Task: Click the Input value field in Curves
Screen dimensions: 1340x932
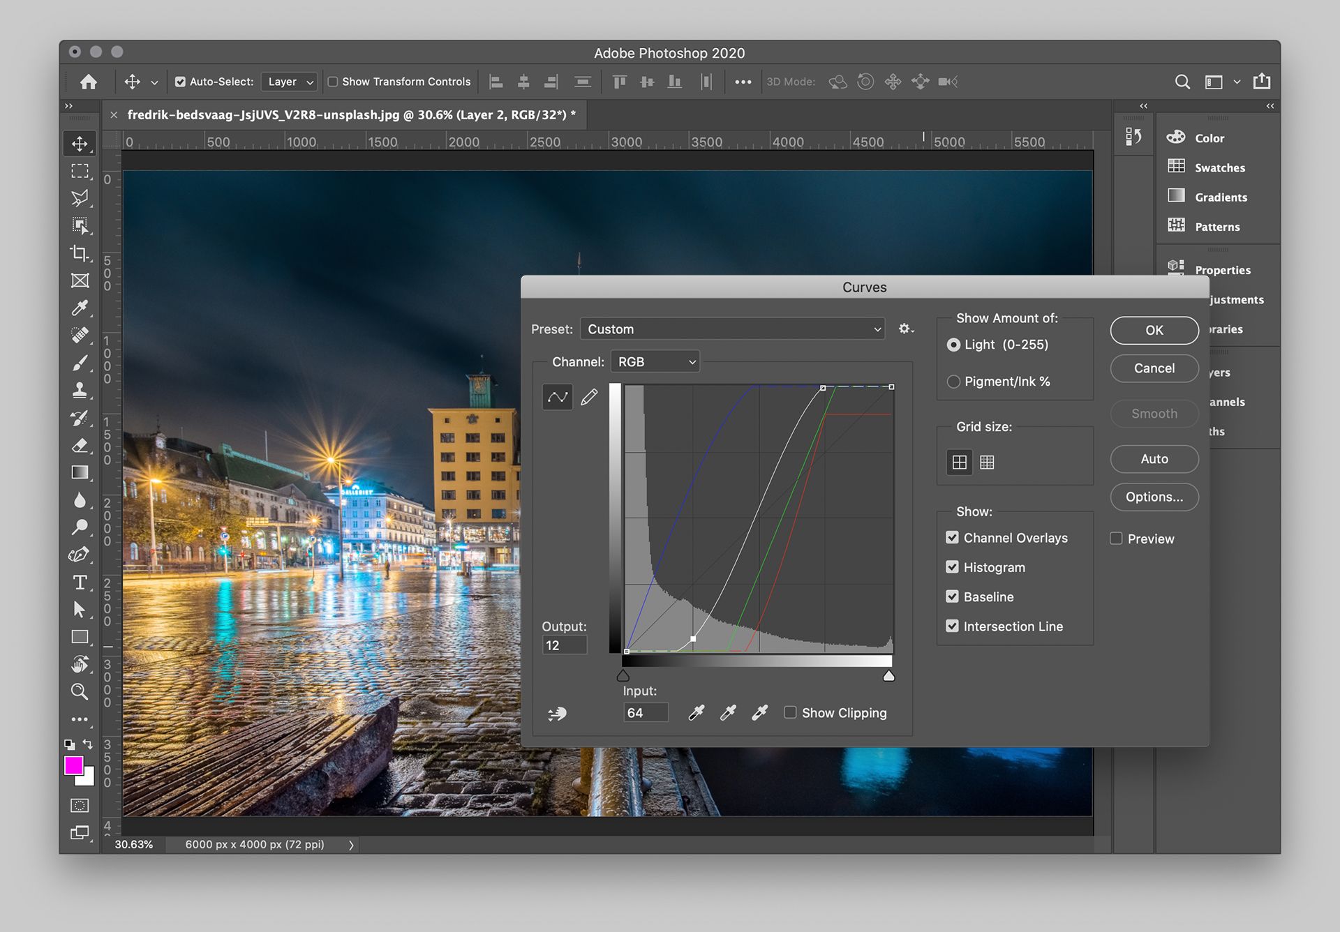Action: pyautogui.click(x=645, y=712)
